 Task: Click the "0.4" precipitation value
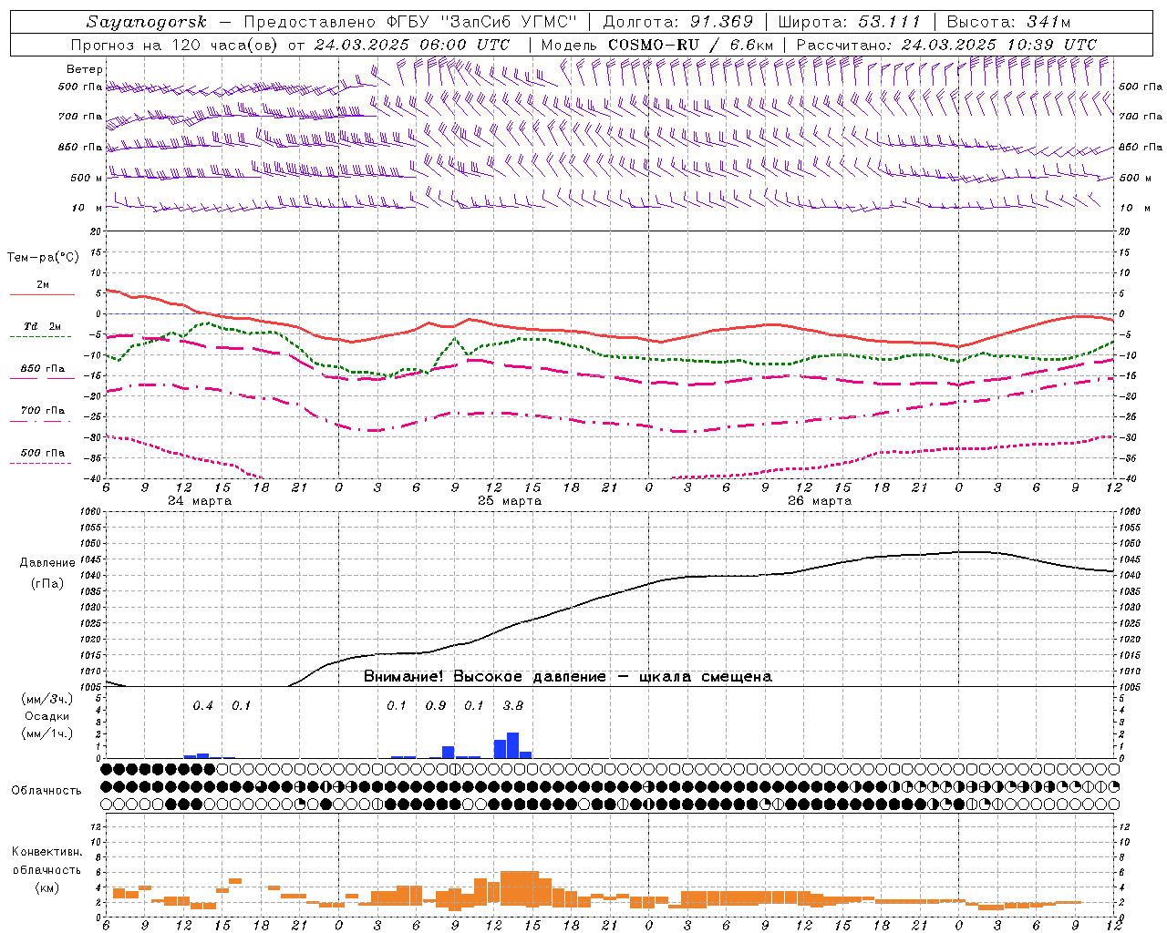coord(203,705)
